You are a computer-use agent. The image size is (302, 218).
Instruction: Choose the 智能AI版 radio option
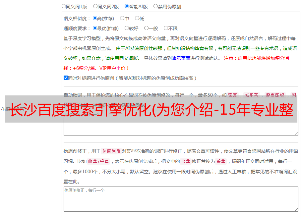(127, 6)
